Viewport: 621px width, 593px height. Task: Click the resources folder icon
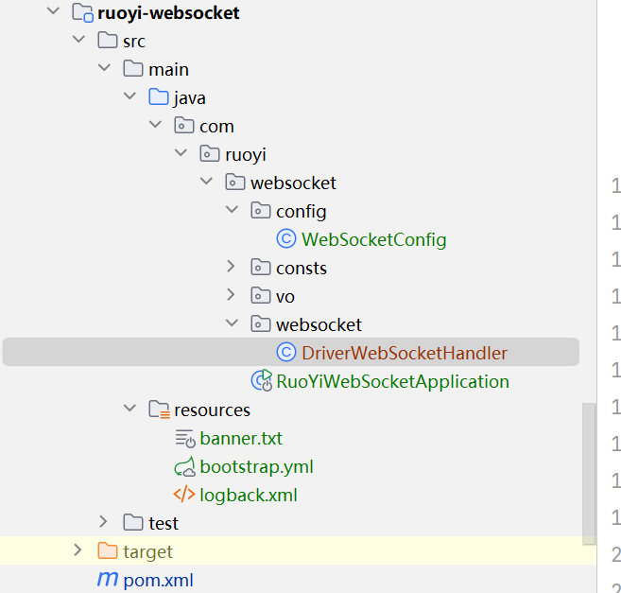pyautogui.click(x=159, y=410)
